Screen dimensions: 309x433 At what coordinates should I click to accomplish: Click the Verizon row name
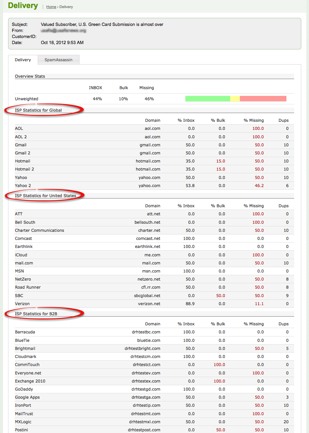(22, 304)
